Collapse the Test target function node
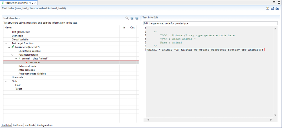Viewport: 282px width, 128px height. click(6, 43)
